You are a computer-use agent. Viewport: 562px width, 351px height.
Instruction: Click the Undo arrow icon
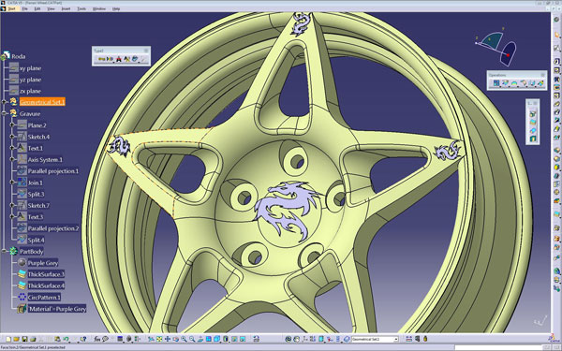tap(66, 339)
